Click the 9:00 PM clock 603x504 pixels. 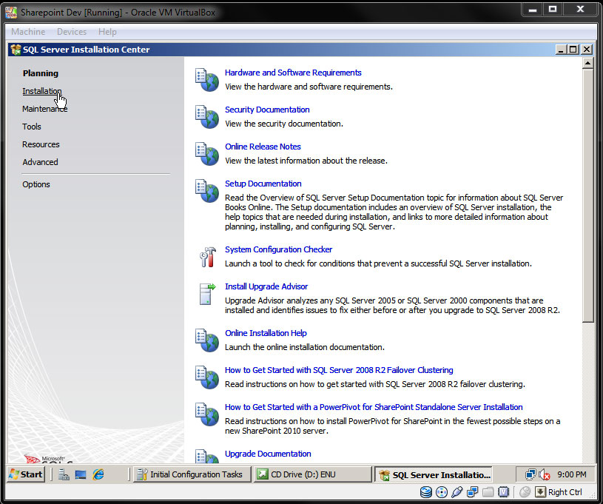click(572, 474)
